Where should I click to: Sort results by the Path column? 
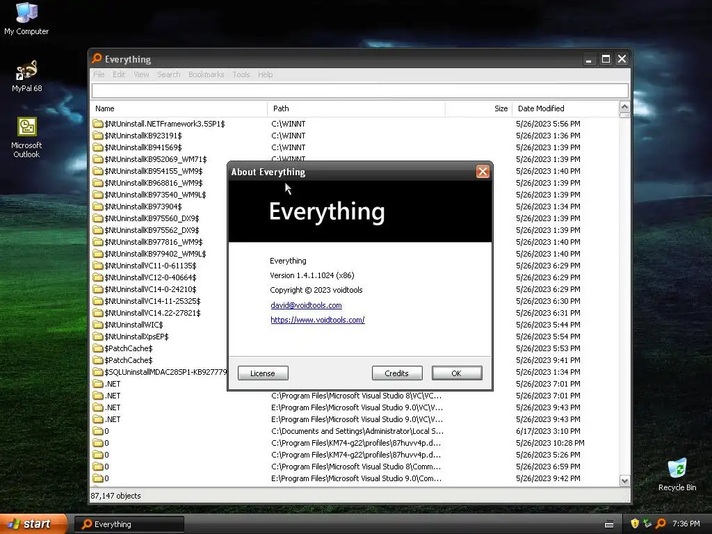357,108
